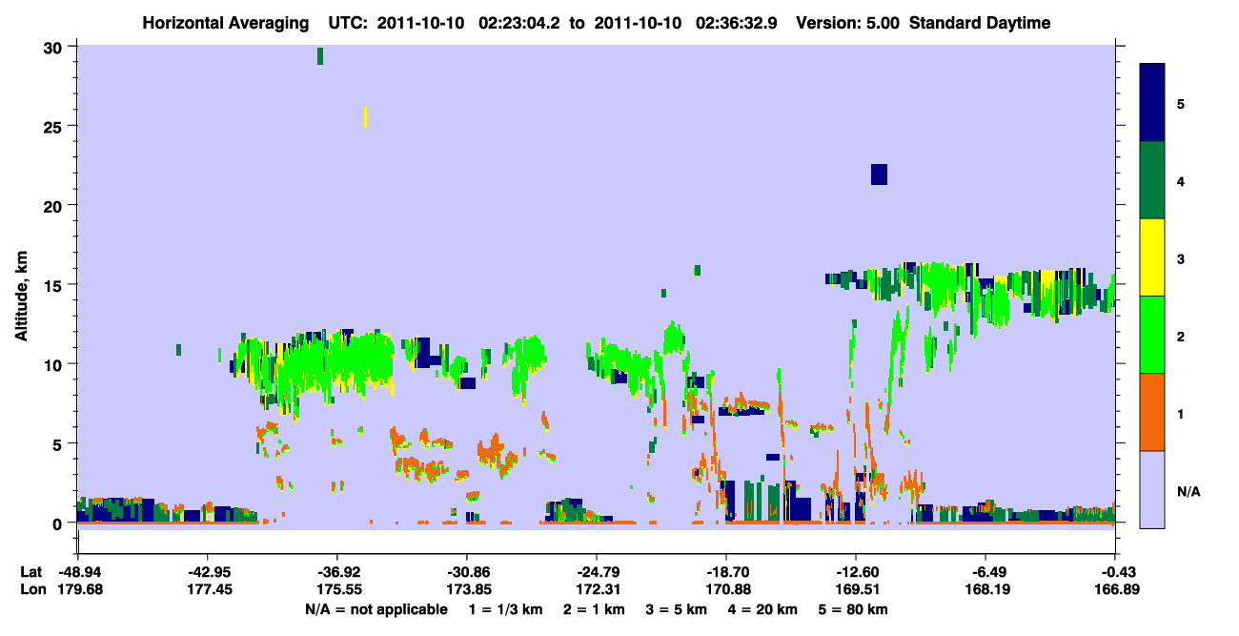Click the 'N/A = not applicable' legend note

click(x=376, y=609)
